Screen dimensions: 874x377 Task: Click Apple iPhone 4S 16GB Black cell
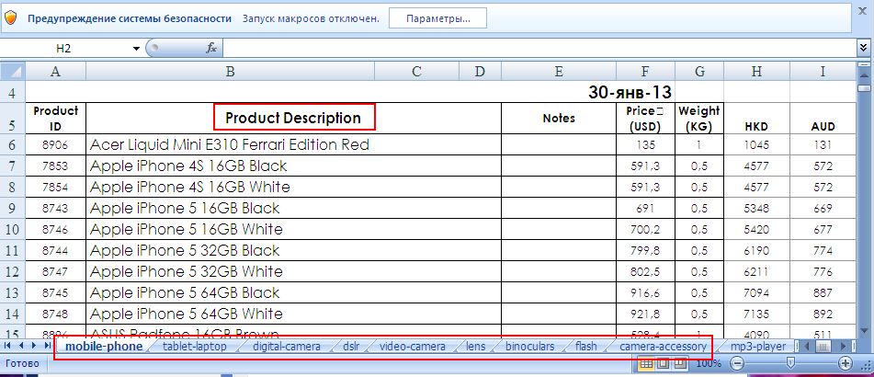tap(294, 166)
